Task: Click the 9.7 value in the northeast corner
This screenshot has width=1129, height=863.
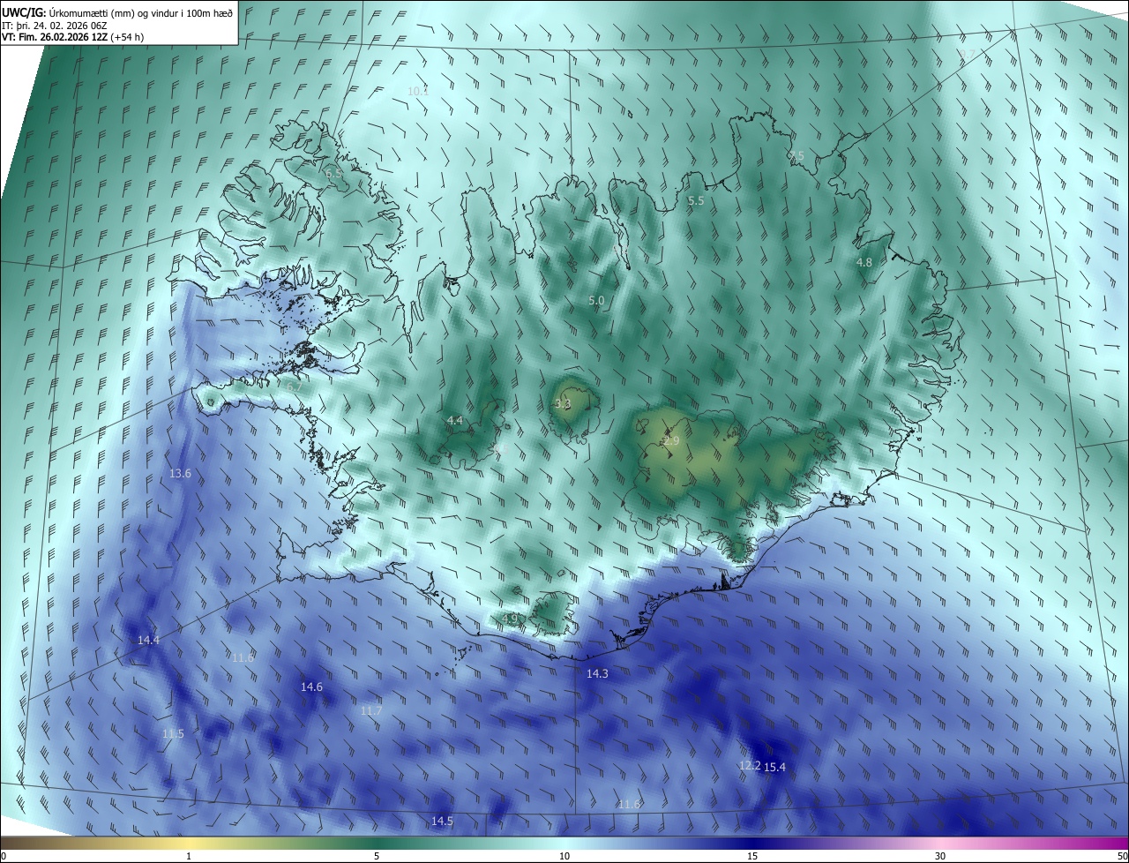Action: (x=967, y=55)
